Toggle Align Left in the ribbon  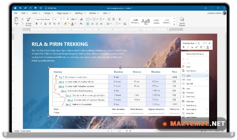coord(88,24)
